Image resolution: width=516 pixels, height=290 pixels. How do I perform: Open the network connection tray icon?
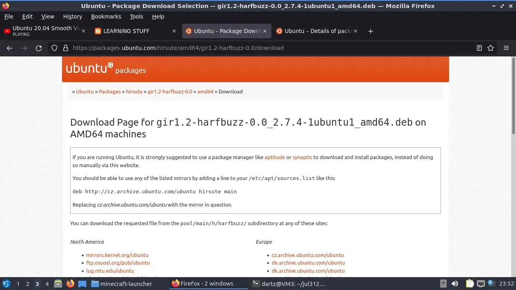tap(481, 284)
